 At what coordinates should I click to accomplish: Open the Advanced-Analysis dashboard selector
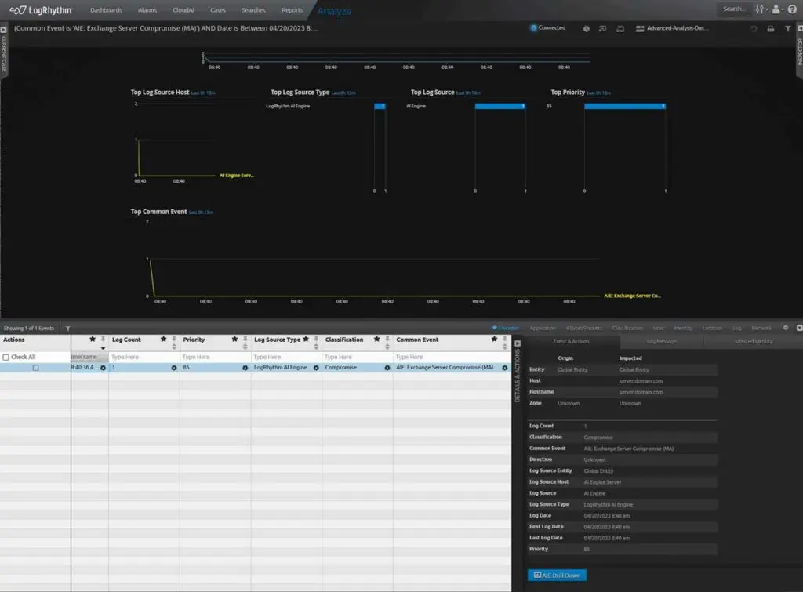tap(672, 28)
